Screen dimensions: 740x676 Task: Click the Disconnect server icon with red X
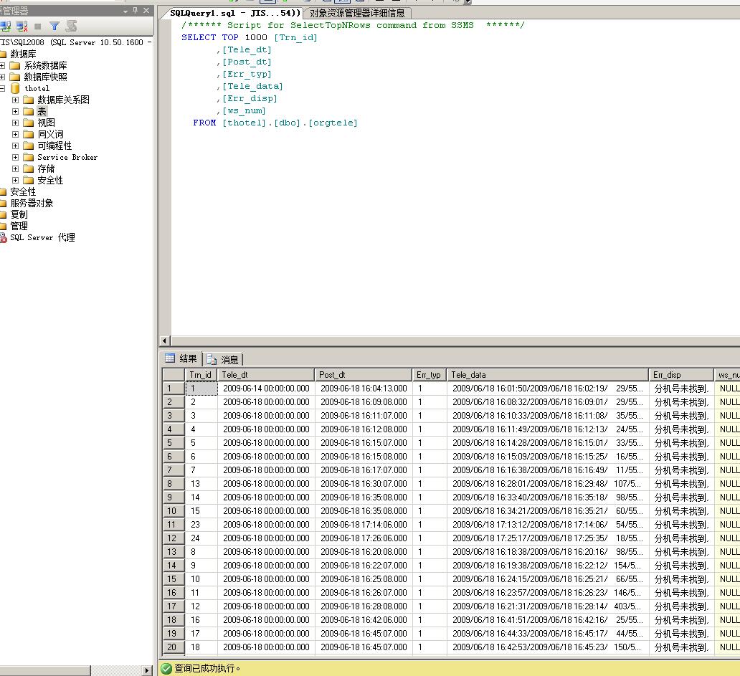point(22,27)
